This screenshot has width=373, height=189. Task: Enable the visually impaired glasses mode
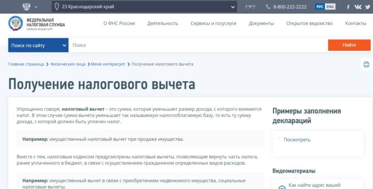pos(250,7)
